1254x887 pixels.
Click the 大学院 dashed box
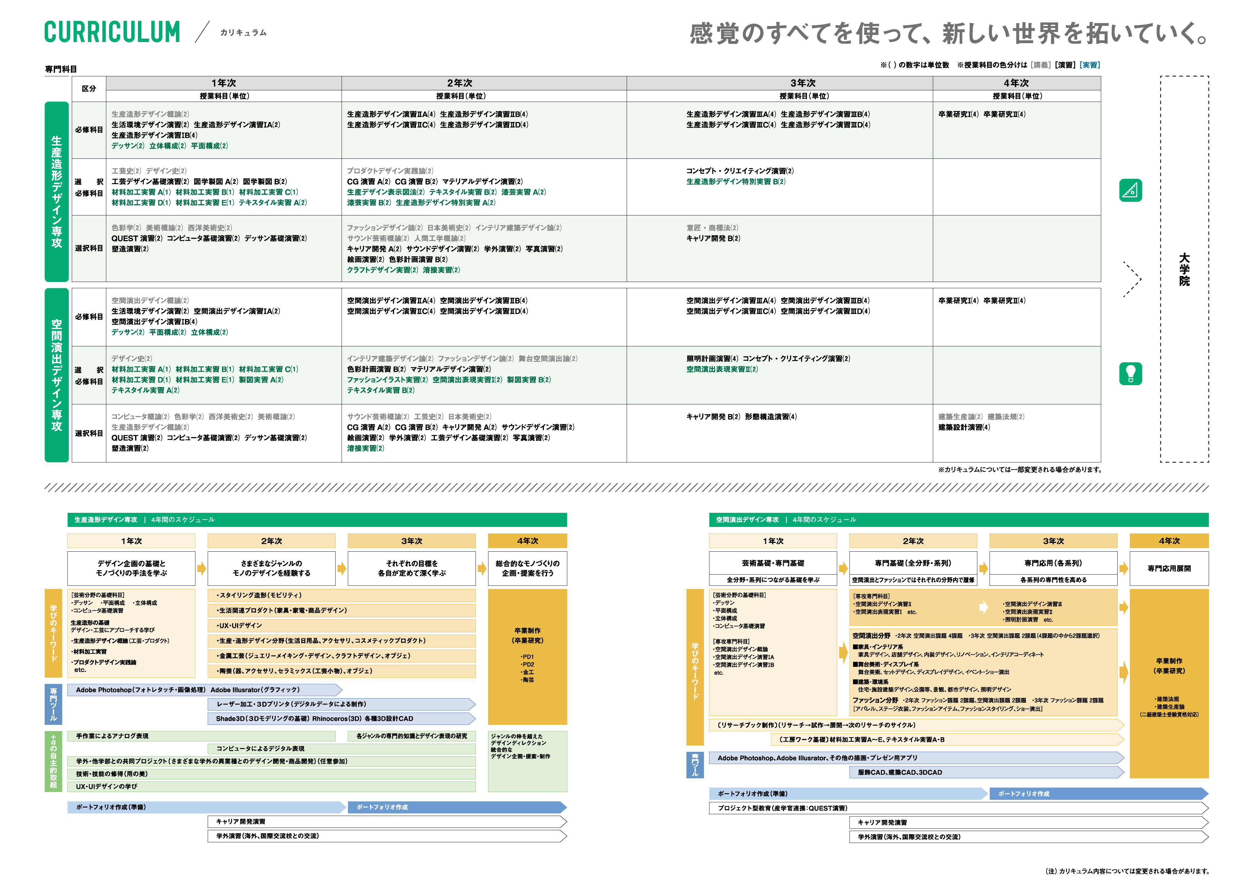tap(1184, 269)
